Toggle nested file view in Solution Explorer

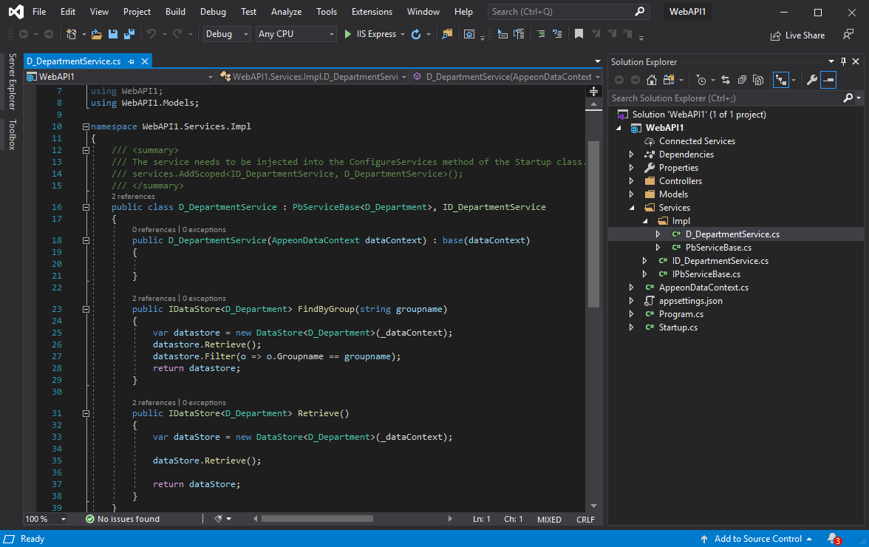pyautogui.click(x=780, y=80)
